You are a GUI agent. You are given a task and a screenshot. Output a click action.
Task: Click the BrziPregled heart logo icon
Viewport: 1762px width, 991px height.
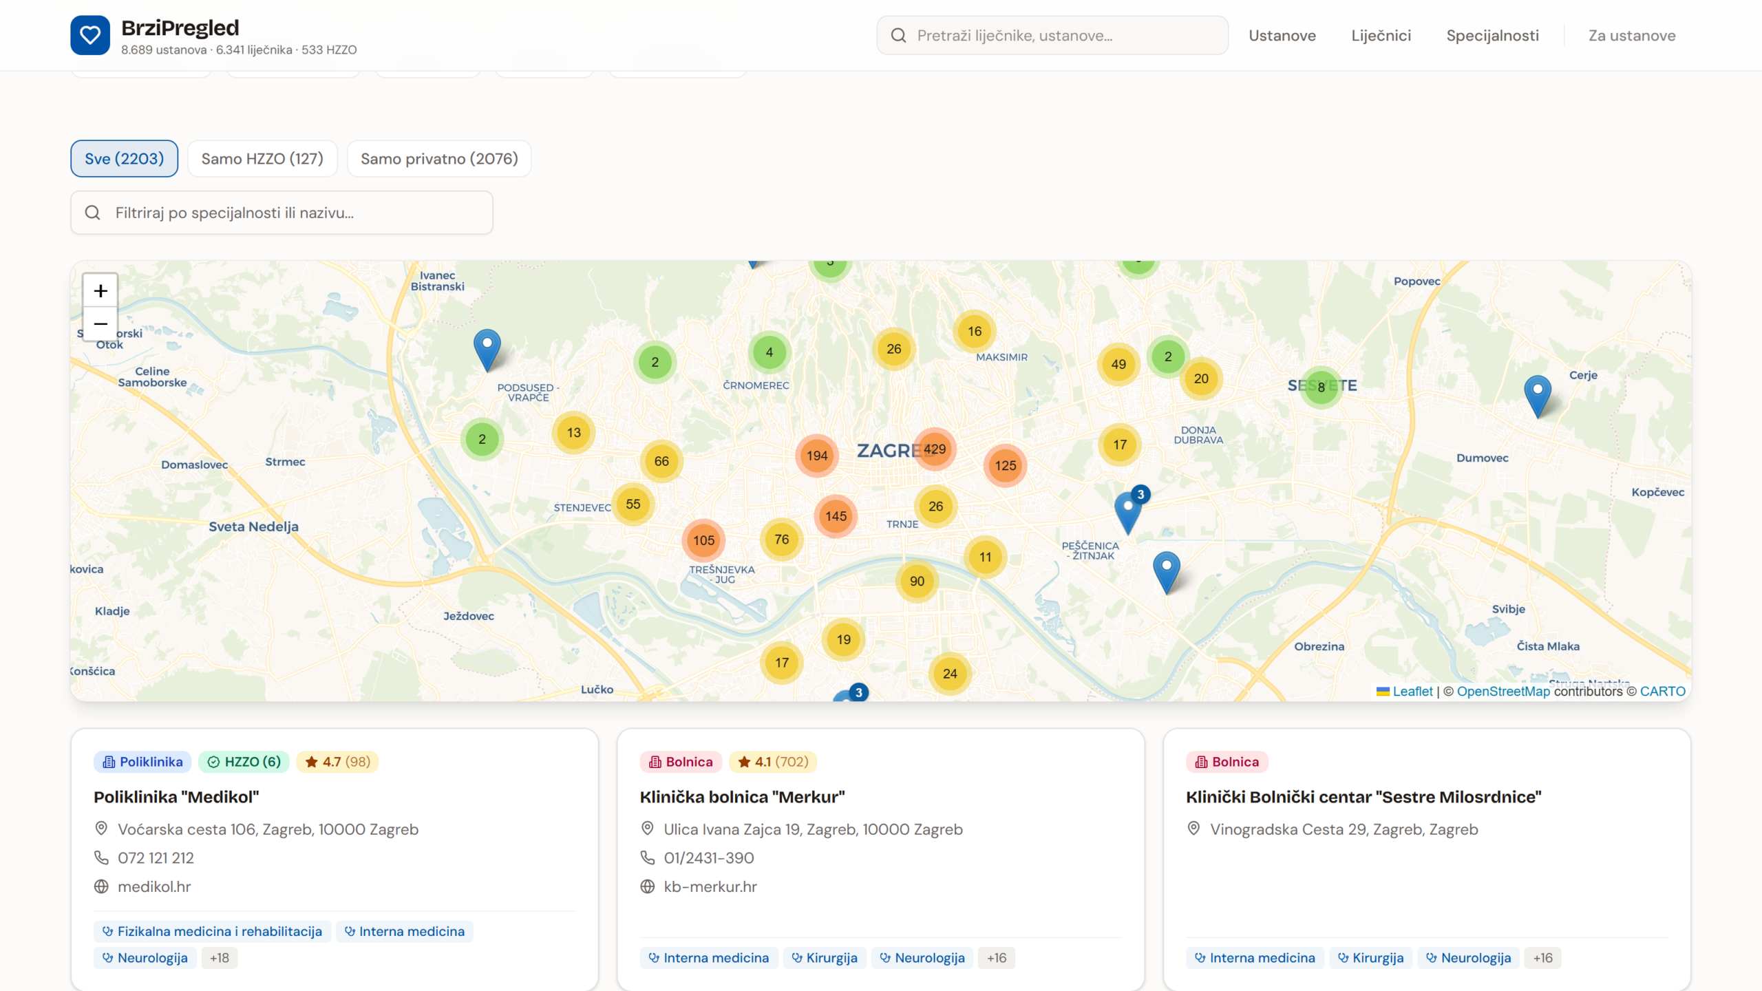coord(90,35)
